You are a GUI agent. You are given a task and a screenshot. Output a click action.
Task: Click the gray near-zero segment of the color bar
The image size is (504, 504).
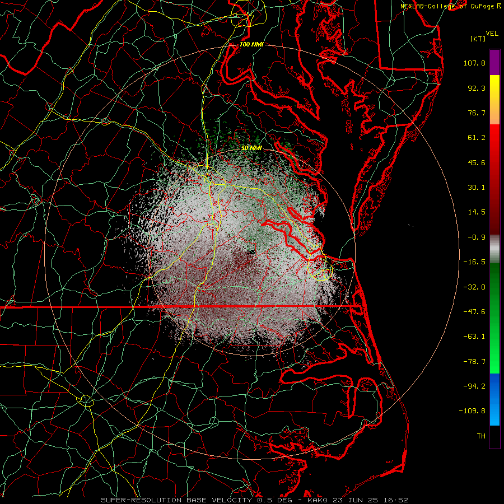(494, 249)
